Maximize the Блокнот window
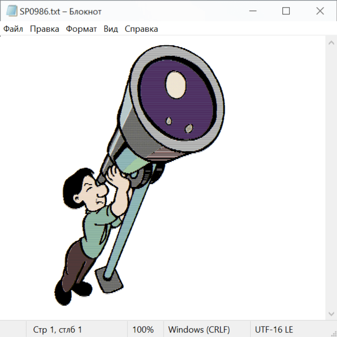Viewport: 337px width, 337px height. pyautogui.click(x=286, y=11)
